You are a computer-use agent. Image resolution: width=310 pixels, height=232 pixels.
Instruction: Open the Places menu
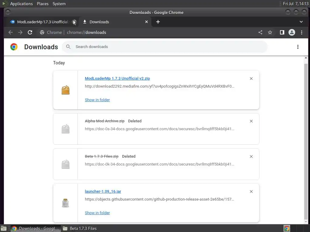[42, 4]
